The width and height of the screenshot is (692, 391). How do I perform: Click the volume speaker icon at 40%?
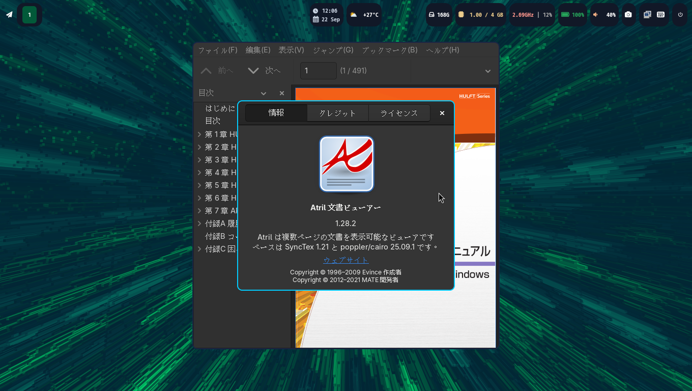(595, 15)
